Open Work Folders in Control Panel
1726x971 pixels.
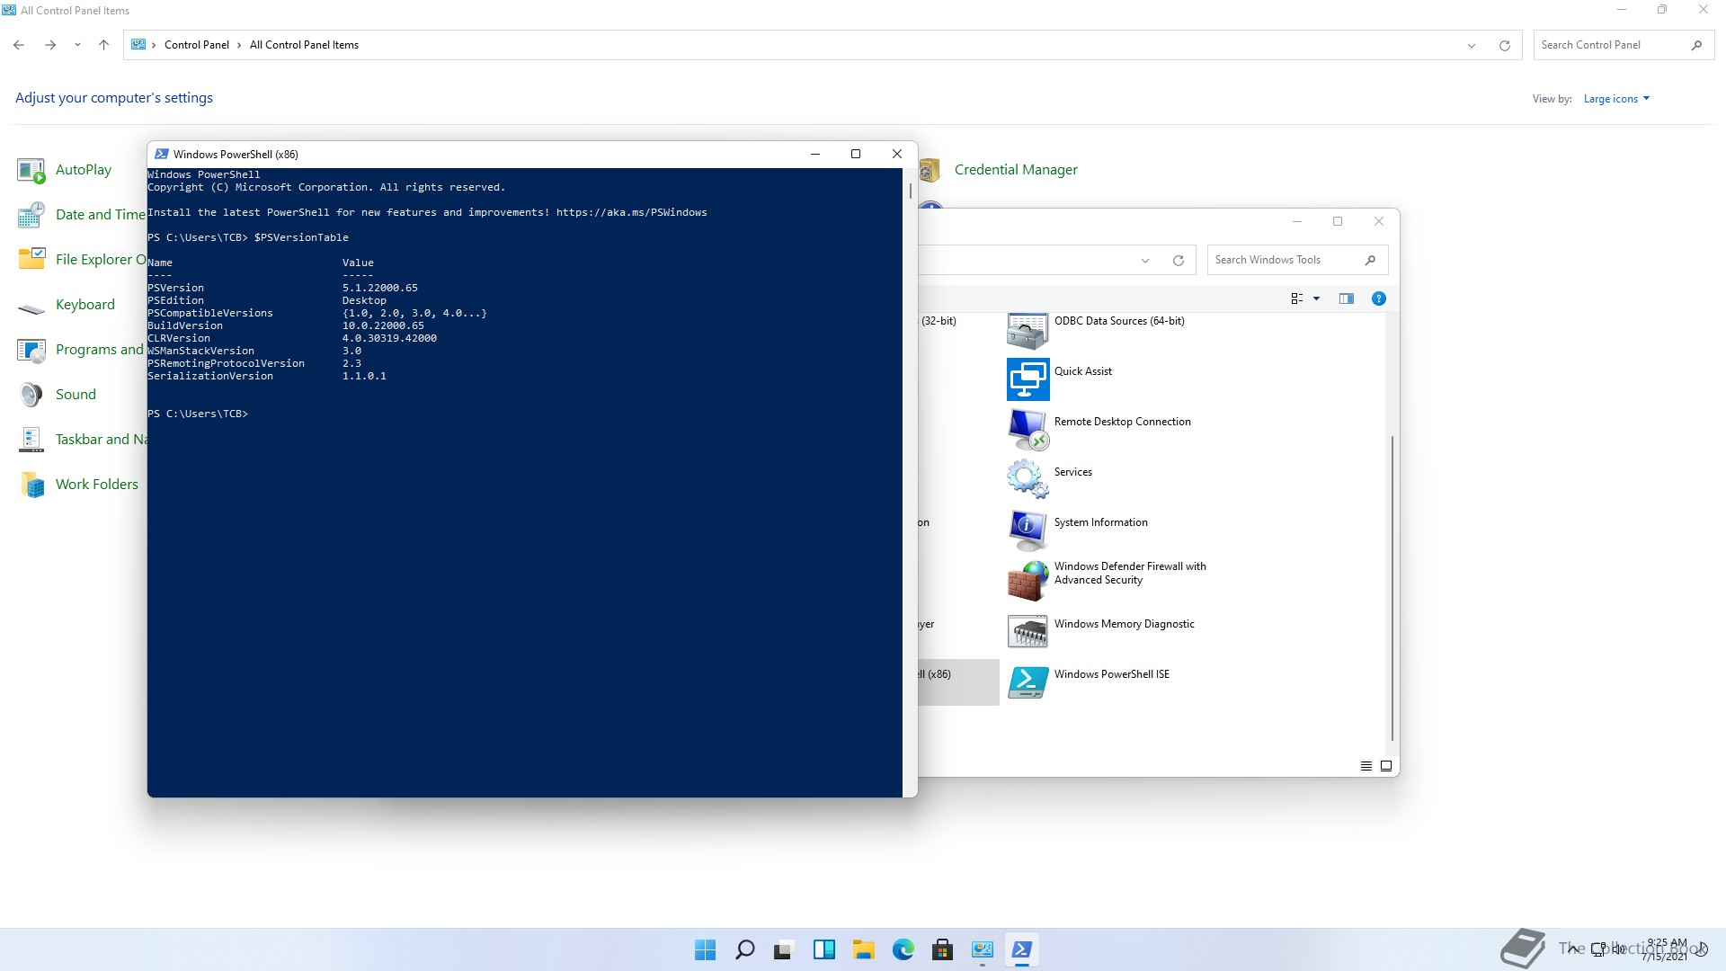click(78, 485)
